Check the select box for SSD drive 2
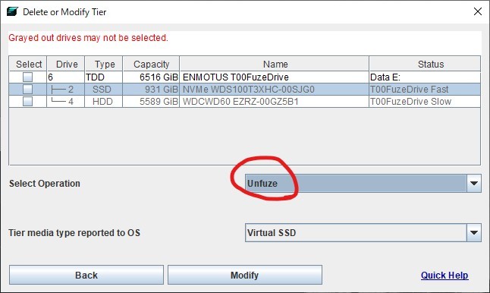Viewport: 490px width, 293px height. coord(27,89)
